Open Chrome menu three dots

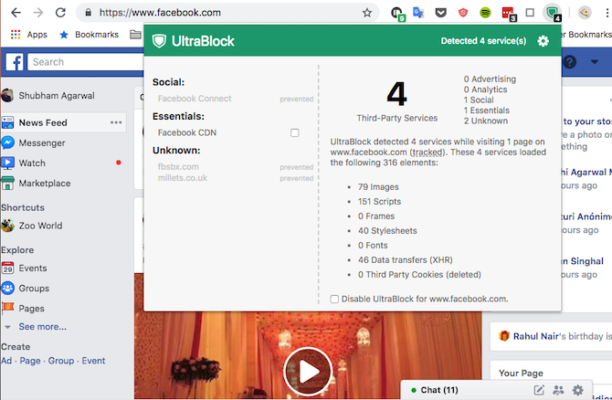(x=607, y=13)
